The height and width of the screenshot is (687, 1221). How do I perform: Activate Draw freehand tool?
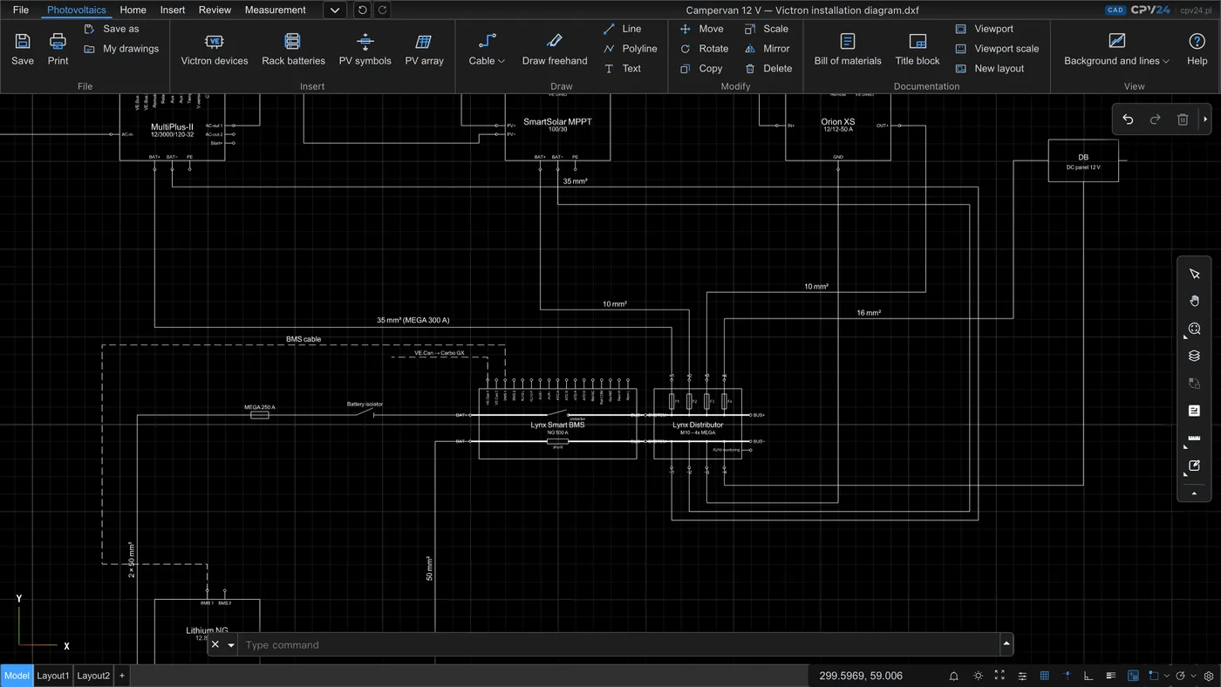coord(555,49)
